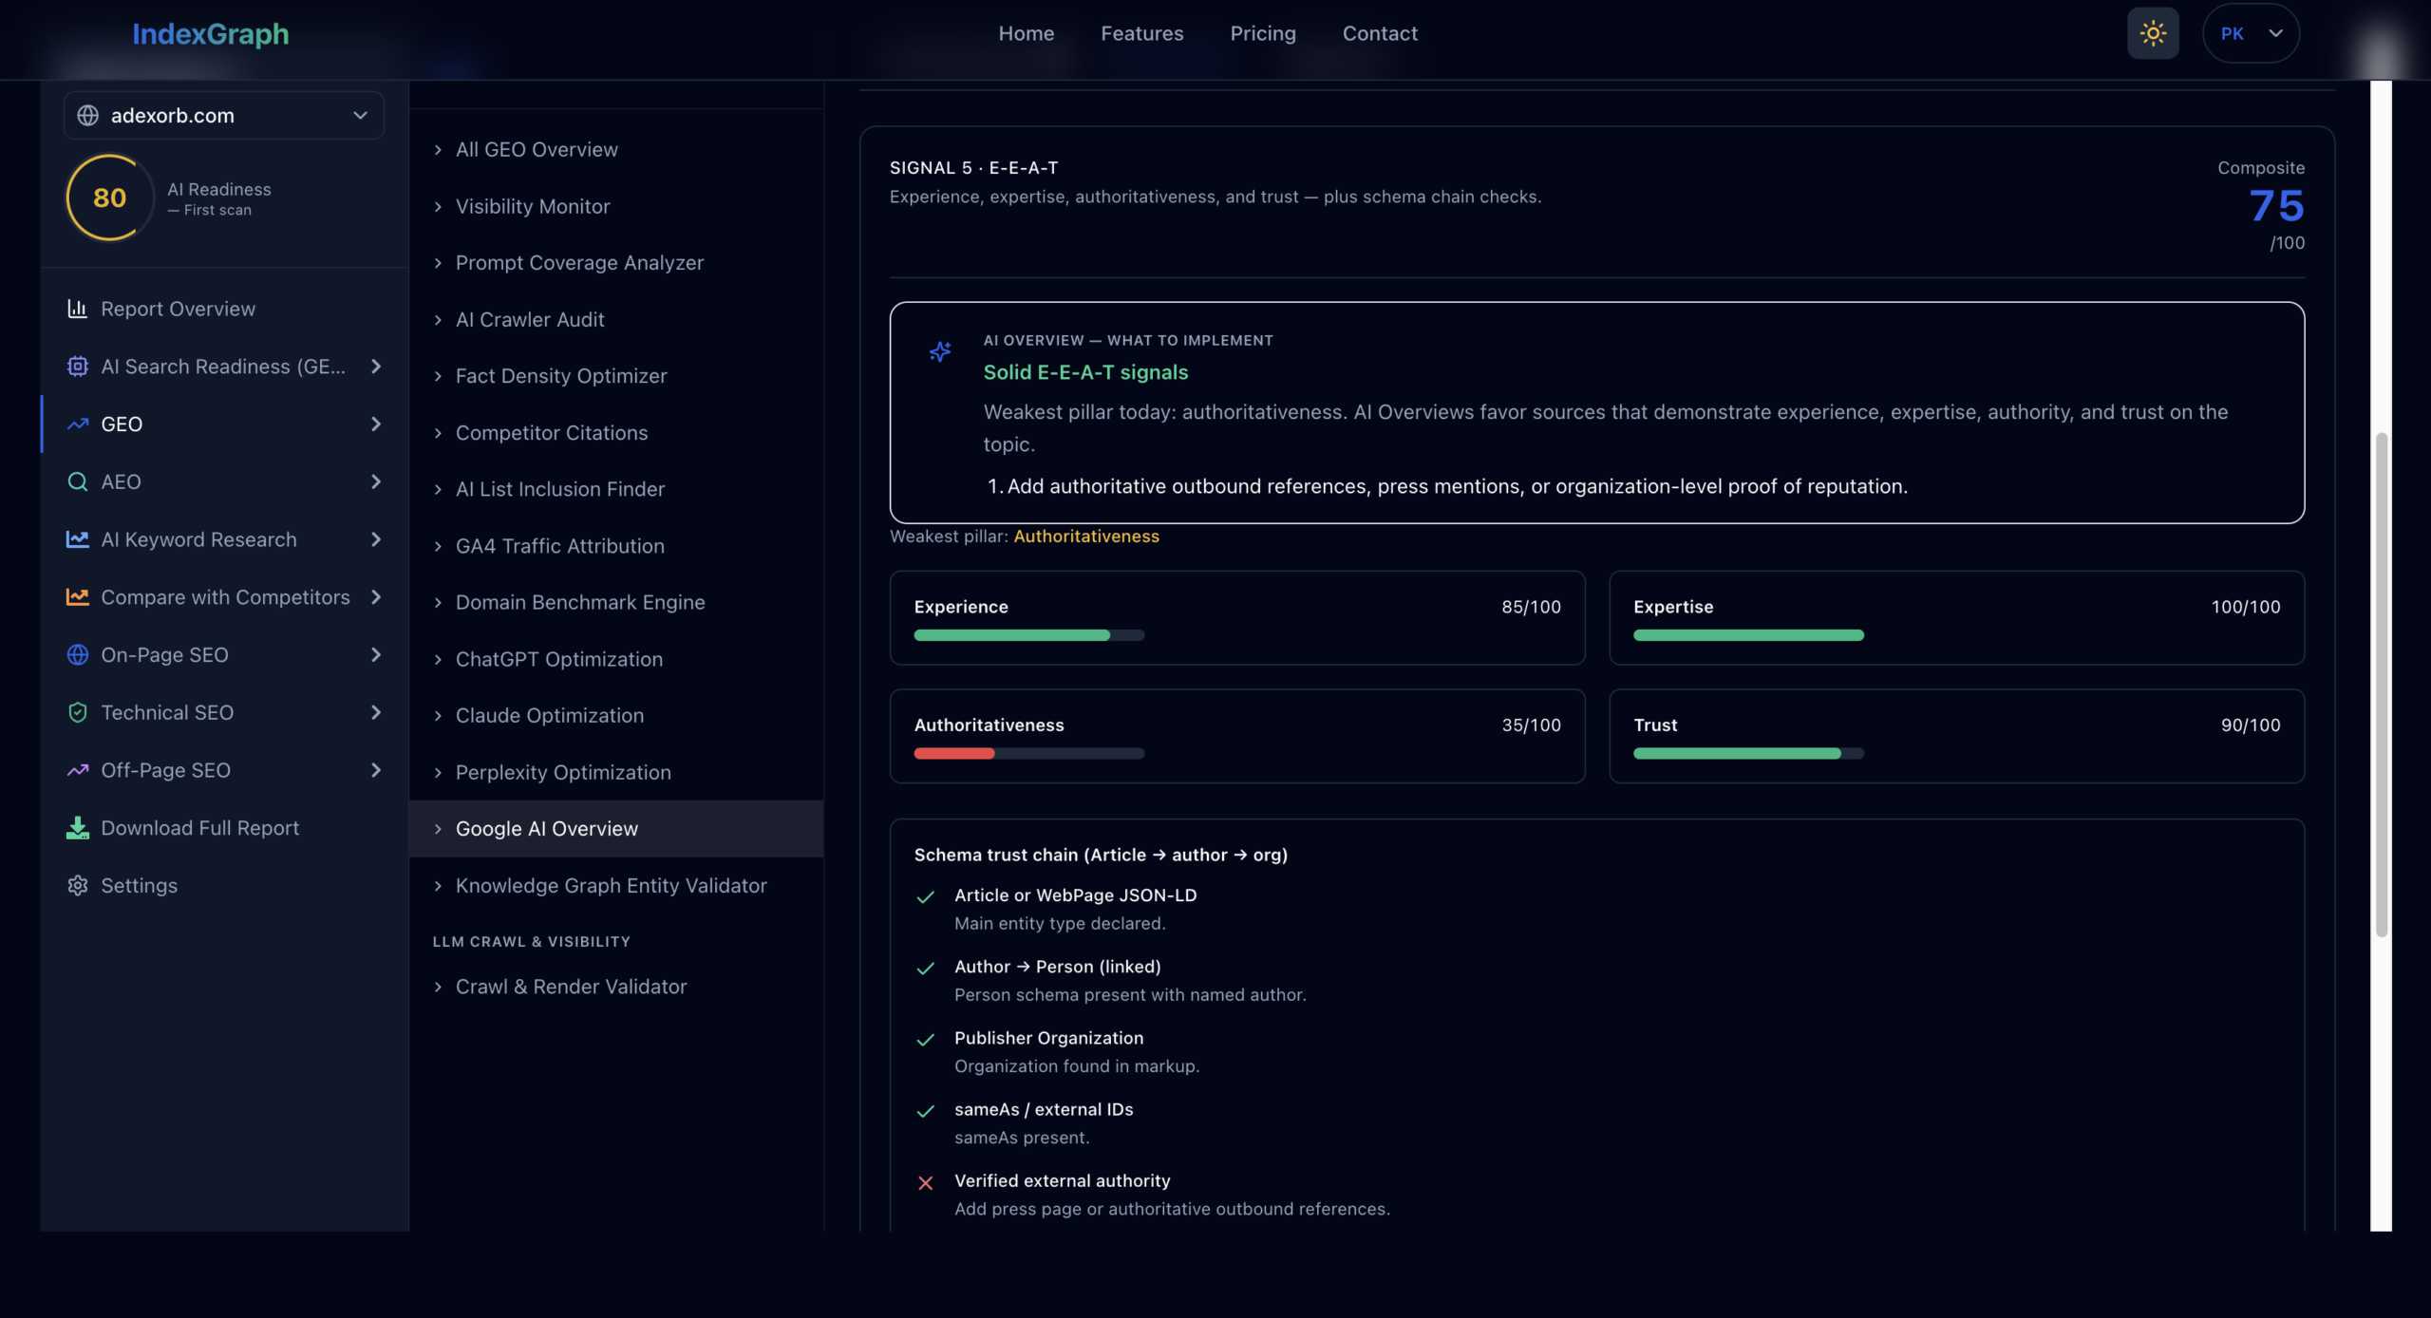Click the globe icon beside adexorb.com
This screenshot has width=2431, height=1318.
(x=88, y=115)
